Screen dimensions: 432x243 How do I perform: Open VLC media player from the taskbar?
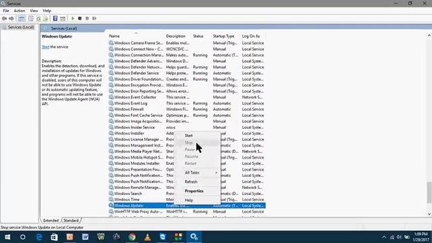pos(148,237)
